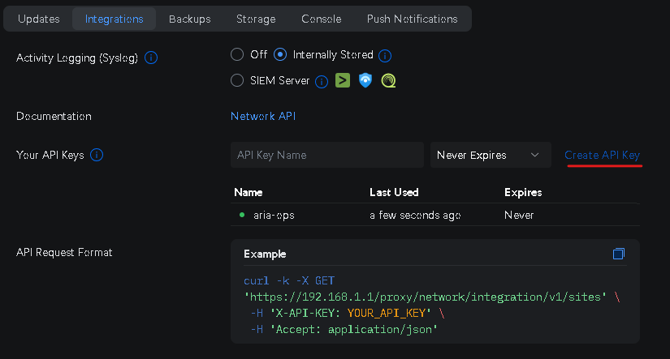The image size is (670, 359).
Task: Click the Create API Key link
Action: pos(602,155)
